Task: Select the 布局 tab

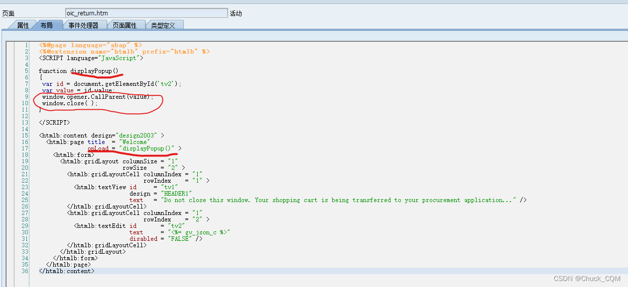Action: 47,25
